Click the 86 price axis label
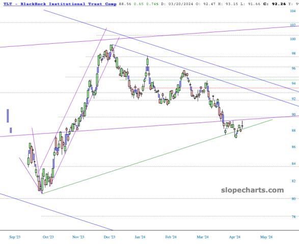Screen dimensions: 299x244 pyautogui.click(x=293, y=147)
